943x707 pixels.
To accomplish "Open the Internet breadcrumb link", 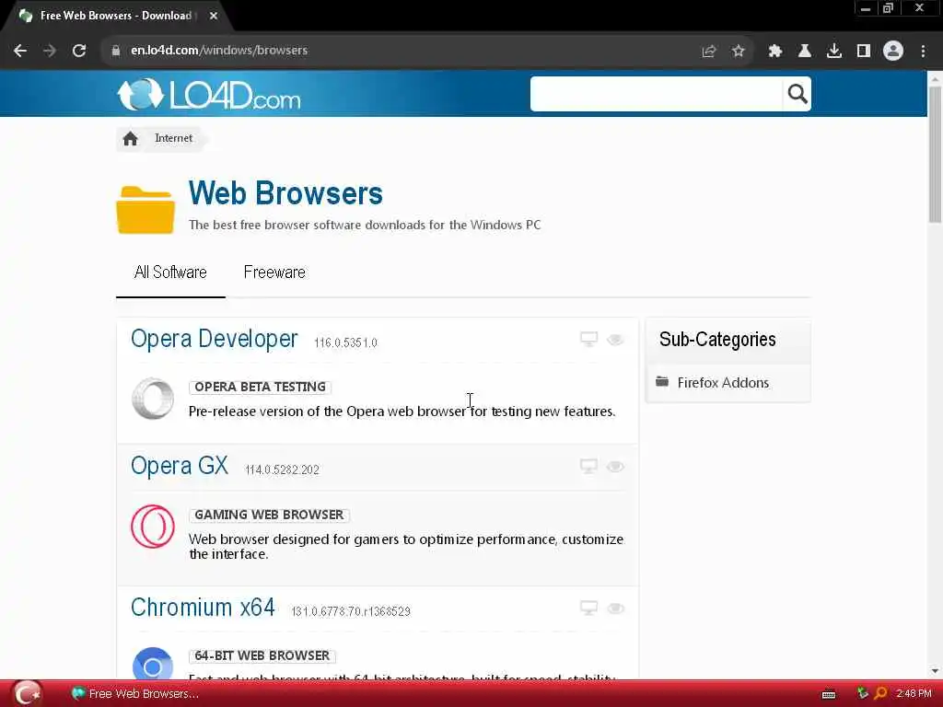I will click(x=174, y=138).
